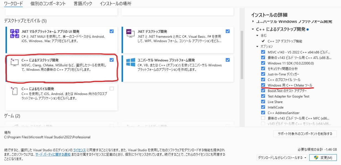341x165 pixels.
Task: Click サポート対象外のコンポーネントを削除する button
Action: coord(305,134)
